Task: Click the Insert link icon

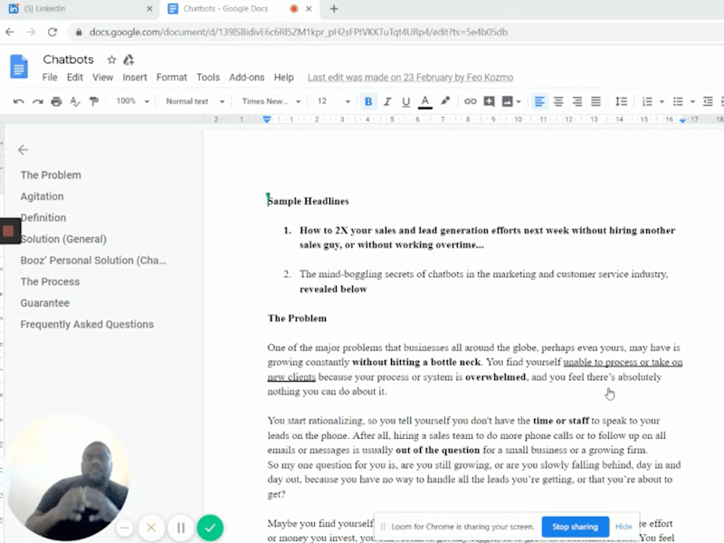Action: pyautogui.click(x=470, y=101)
